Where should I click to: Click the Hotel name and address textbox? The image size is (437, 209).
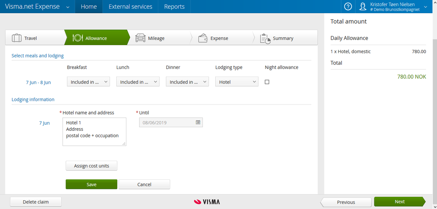94,132
